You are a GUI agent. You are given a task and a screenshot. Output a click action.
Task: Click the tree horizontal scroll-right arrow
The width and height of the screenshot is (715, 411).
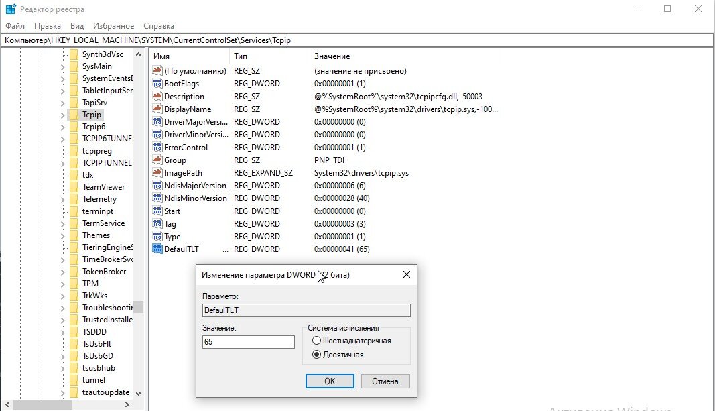pos(127,404)
